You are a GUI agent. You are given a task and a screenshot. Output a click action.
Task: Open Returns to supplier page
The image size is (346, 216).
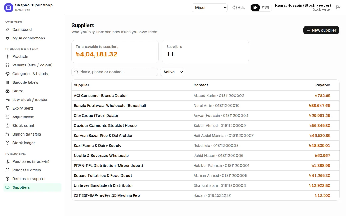(x=32, y=179)
